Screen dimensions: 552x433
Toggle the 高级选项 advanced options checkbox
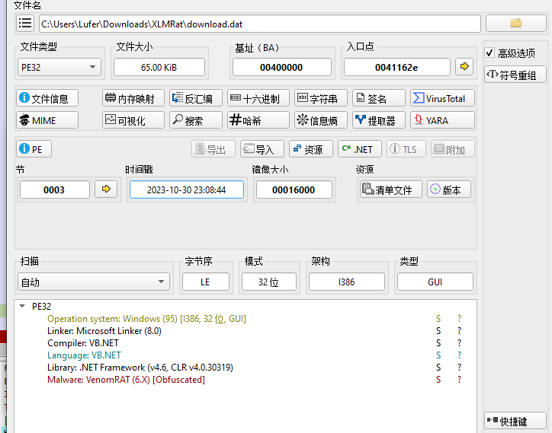pyautogui.click(x=490, y=53)
